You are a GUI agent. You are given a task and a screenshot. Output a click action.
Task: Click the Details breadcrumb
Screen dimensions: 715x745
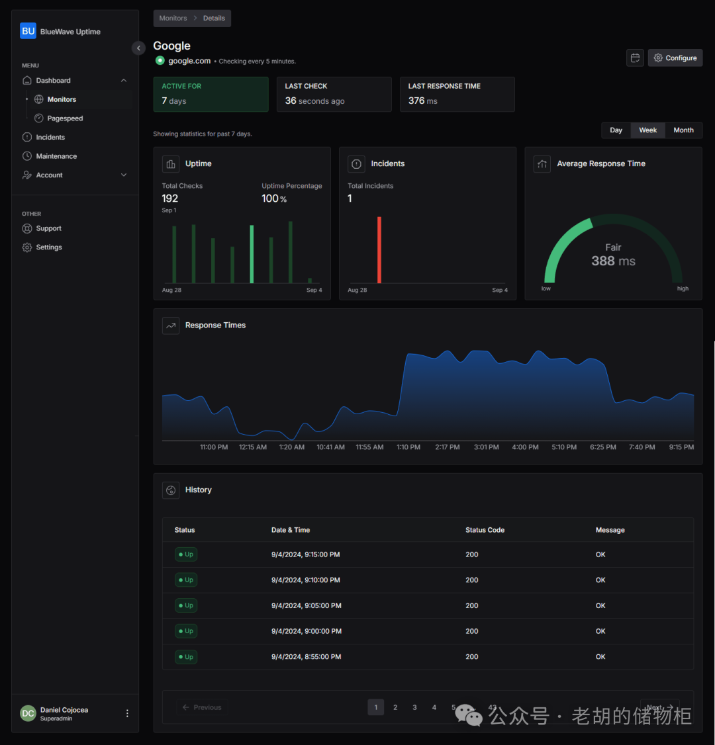[214, 18]
